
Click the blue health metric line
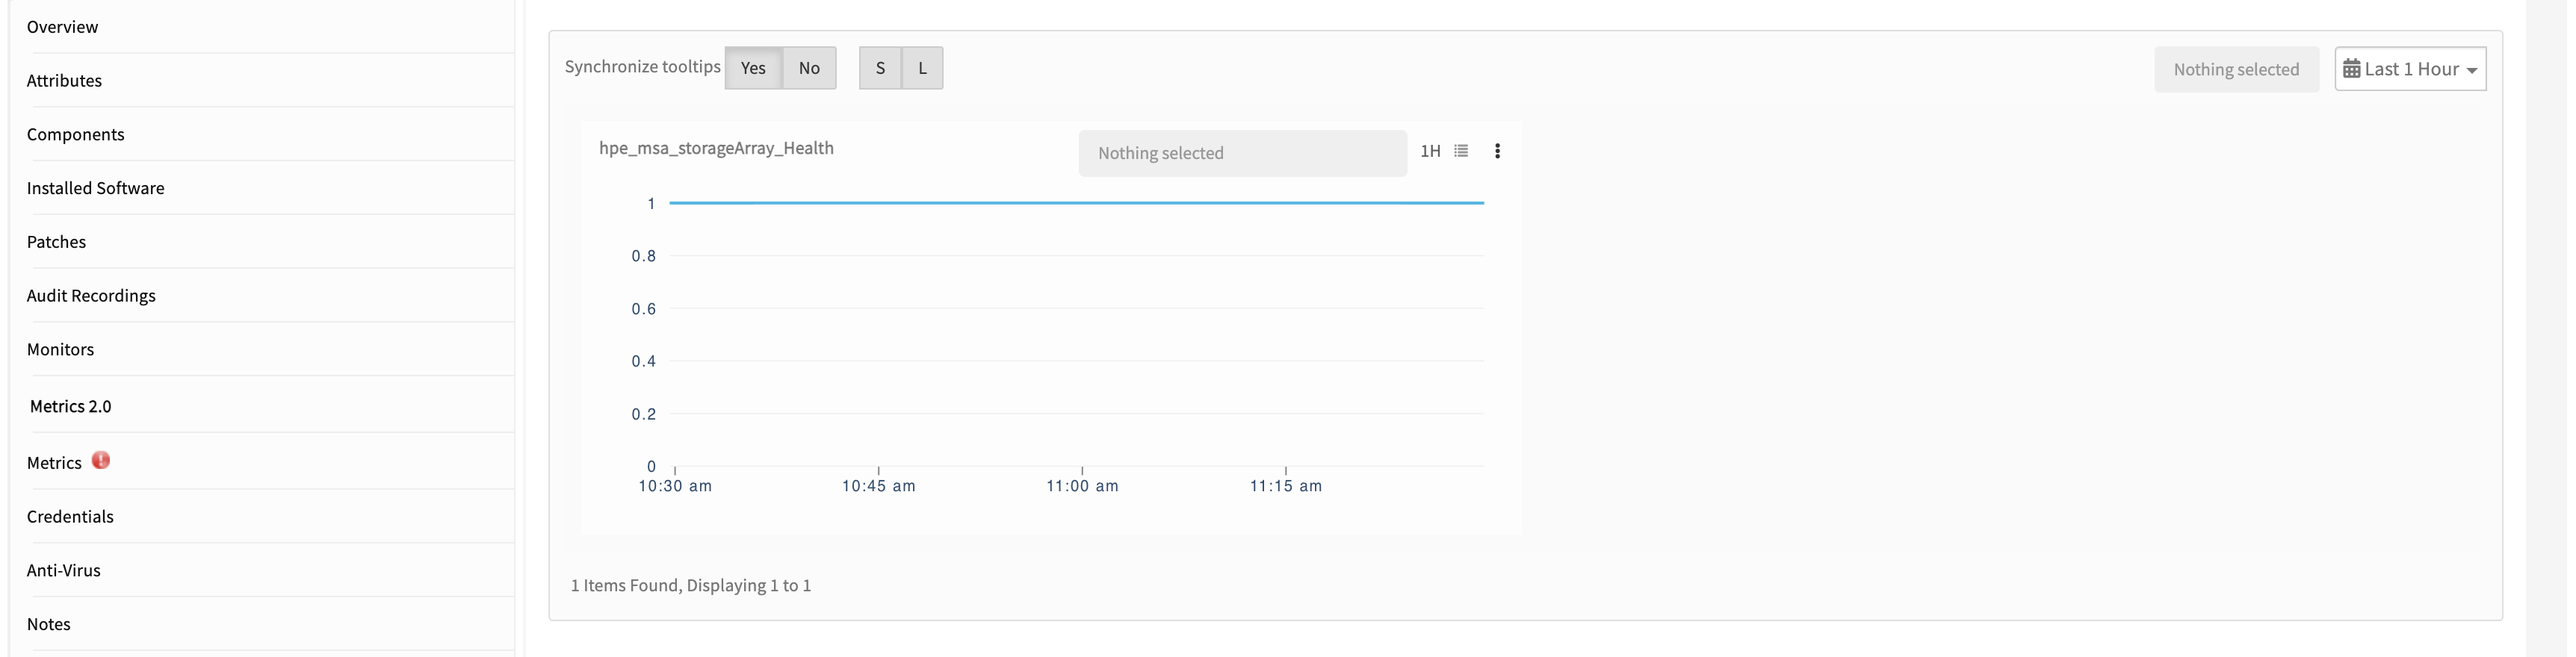coord(1075,202)
